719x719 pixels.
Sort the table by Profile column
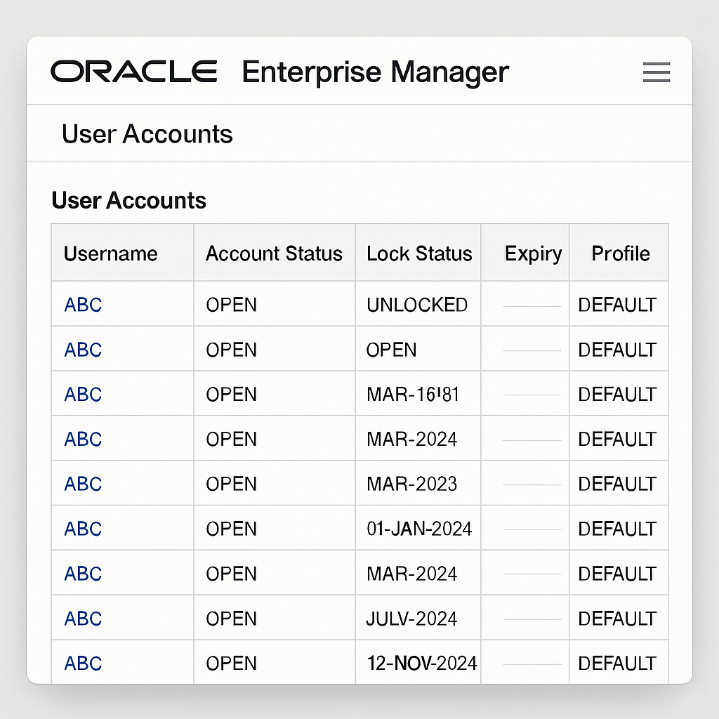[619, 253]
